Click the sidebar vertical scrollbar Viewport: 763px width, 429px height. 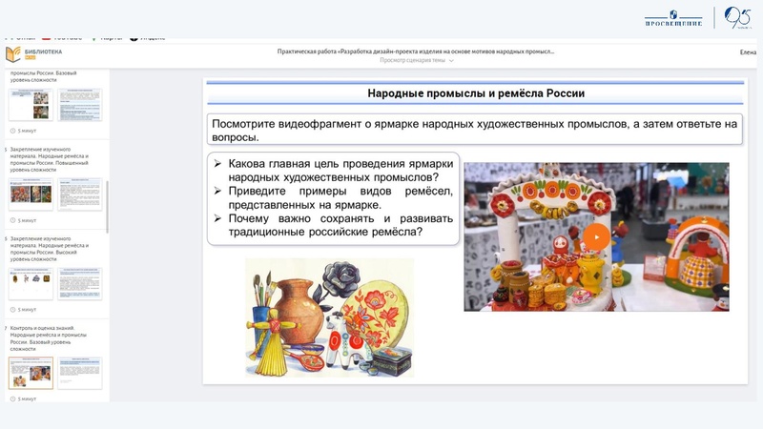107,207
